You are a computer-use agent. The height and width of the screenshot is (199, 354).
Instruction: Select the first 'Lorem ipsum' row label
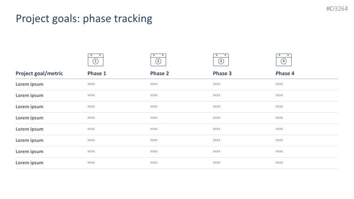coord(29,84)
